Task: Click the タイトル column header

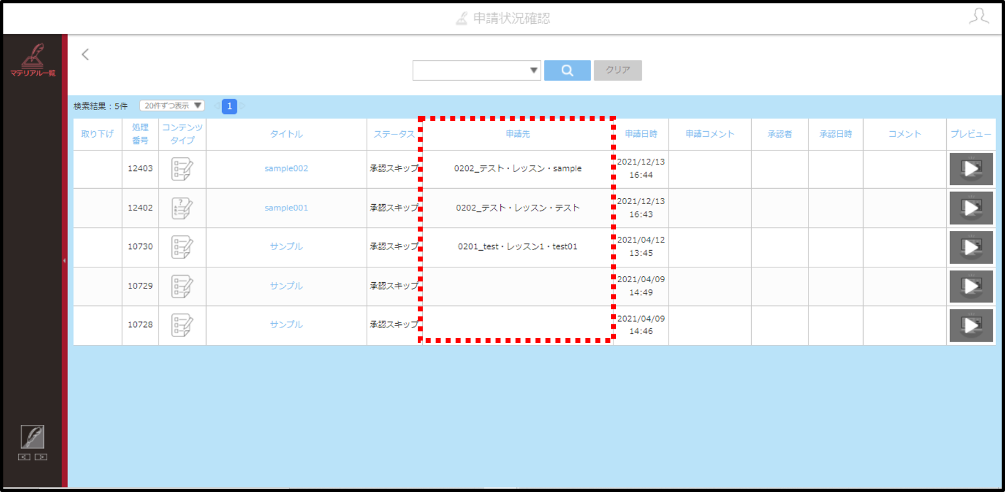Action: click(x=286, y=134)
